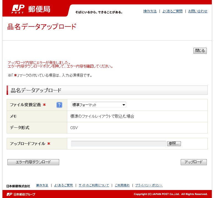The width and height of the screenshot is (214, 198).
Task: Go to お問い合わせ in the header
Action: coord(198,11)
